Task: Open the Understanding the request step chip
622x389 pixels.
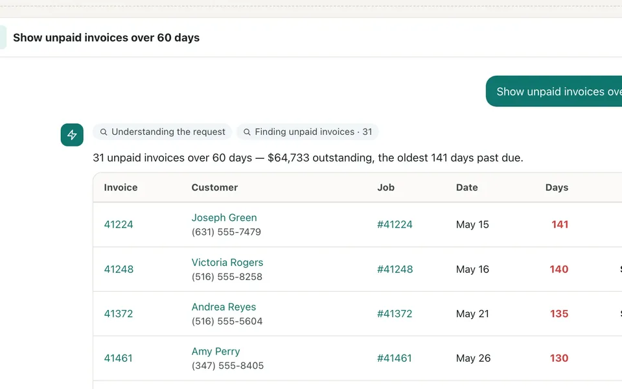Action: (162, 132)
